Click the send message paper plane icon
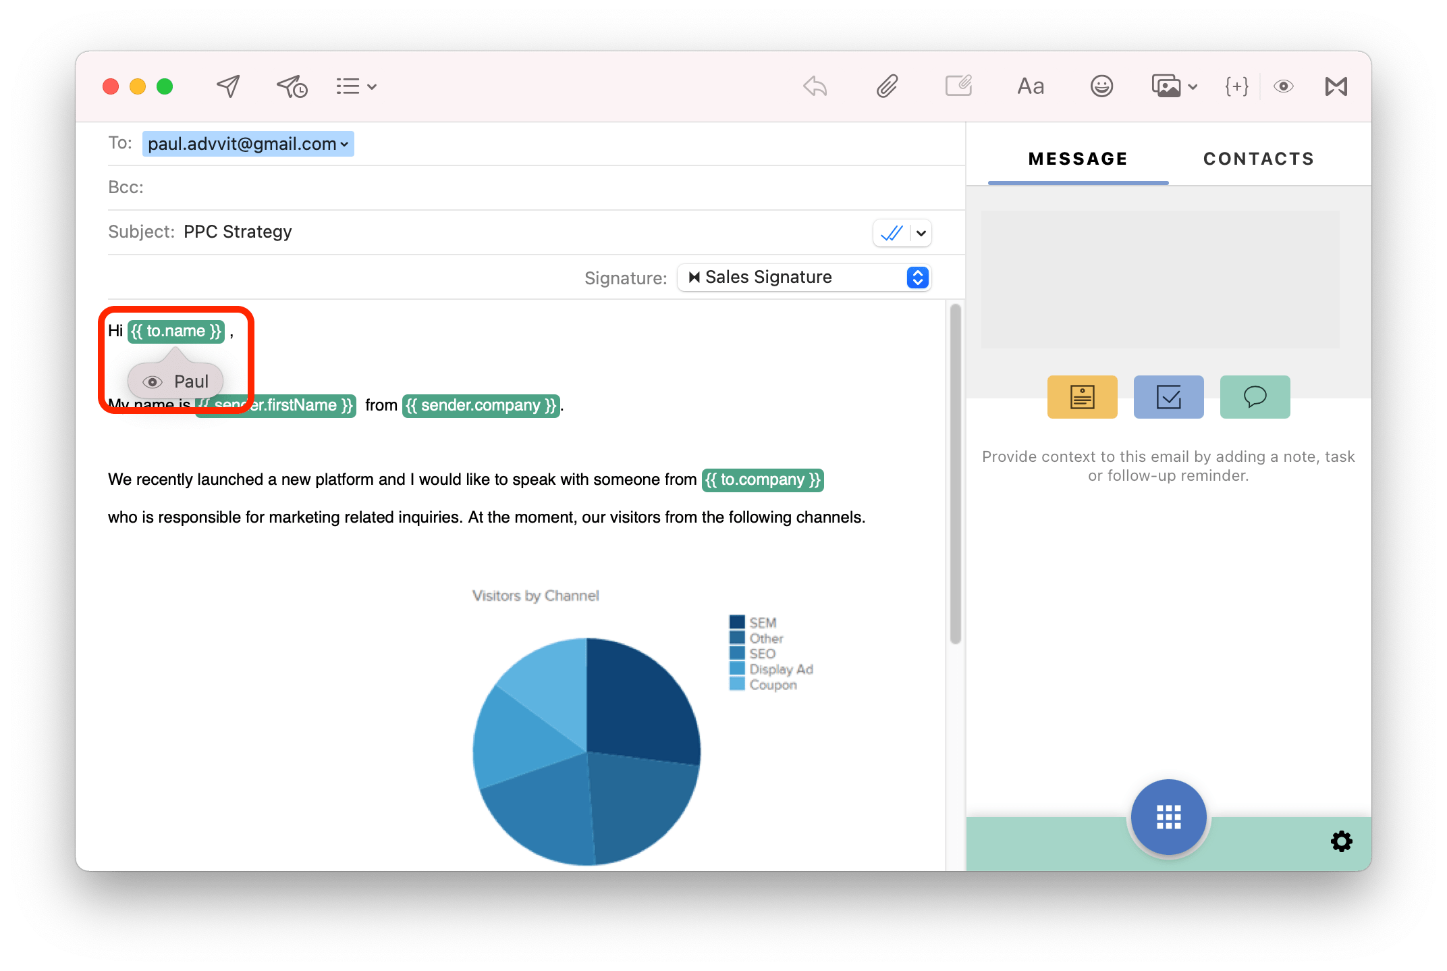Viewport: 1447px width, 971px height. [228, 86]
